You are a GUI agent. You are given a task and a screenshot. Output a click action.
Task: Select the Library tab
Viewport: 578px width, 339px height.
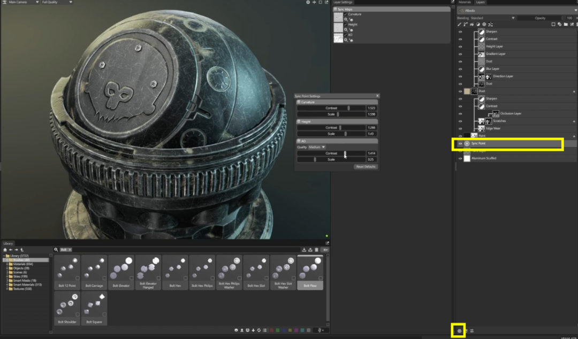[8, 244]
